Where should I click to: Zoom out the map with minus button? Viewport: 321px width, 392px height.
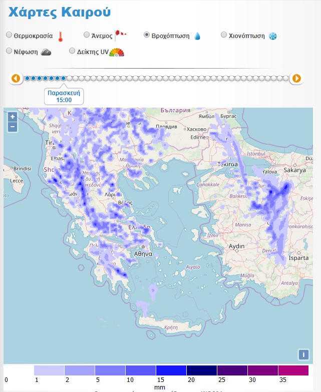click(13, 127)
